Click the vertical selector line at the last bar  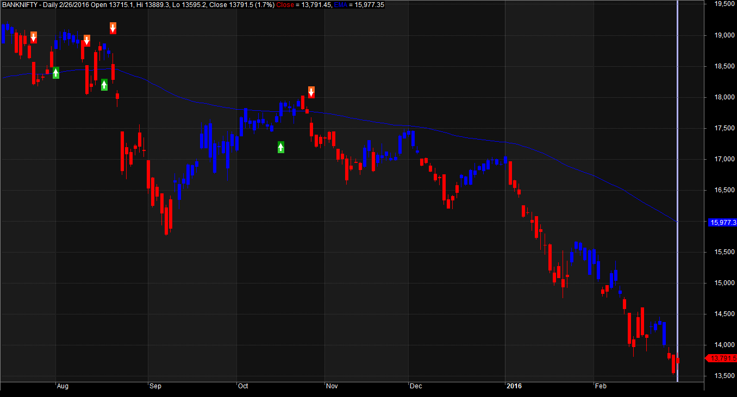(x=677, y=190)
